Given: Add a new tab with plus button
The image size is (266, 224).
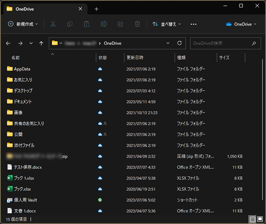Looking at the screenshot, I should [x=96, y=9].
